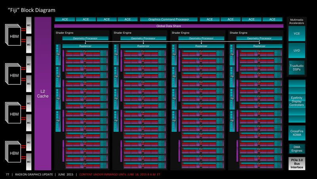The height and width of the screenshot is (179, 317).
Task: Click the rightmost ACE block
Action: tap(272, 19)
